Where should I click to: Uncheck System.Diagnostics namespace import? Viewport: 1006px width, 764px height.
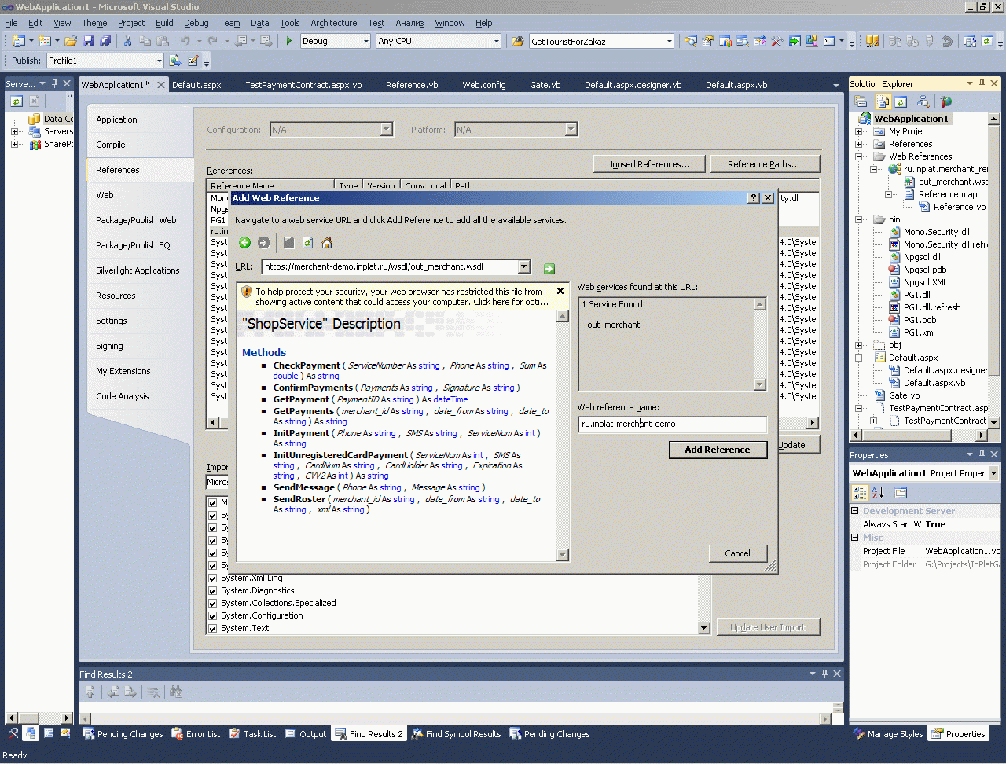point(213,590)
